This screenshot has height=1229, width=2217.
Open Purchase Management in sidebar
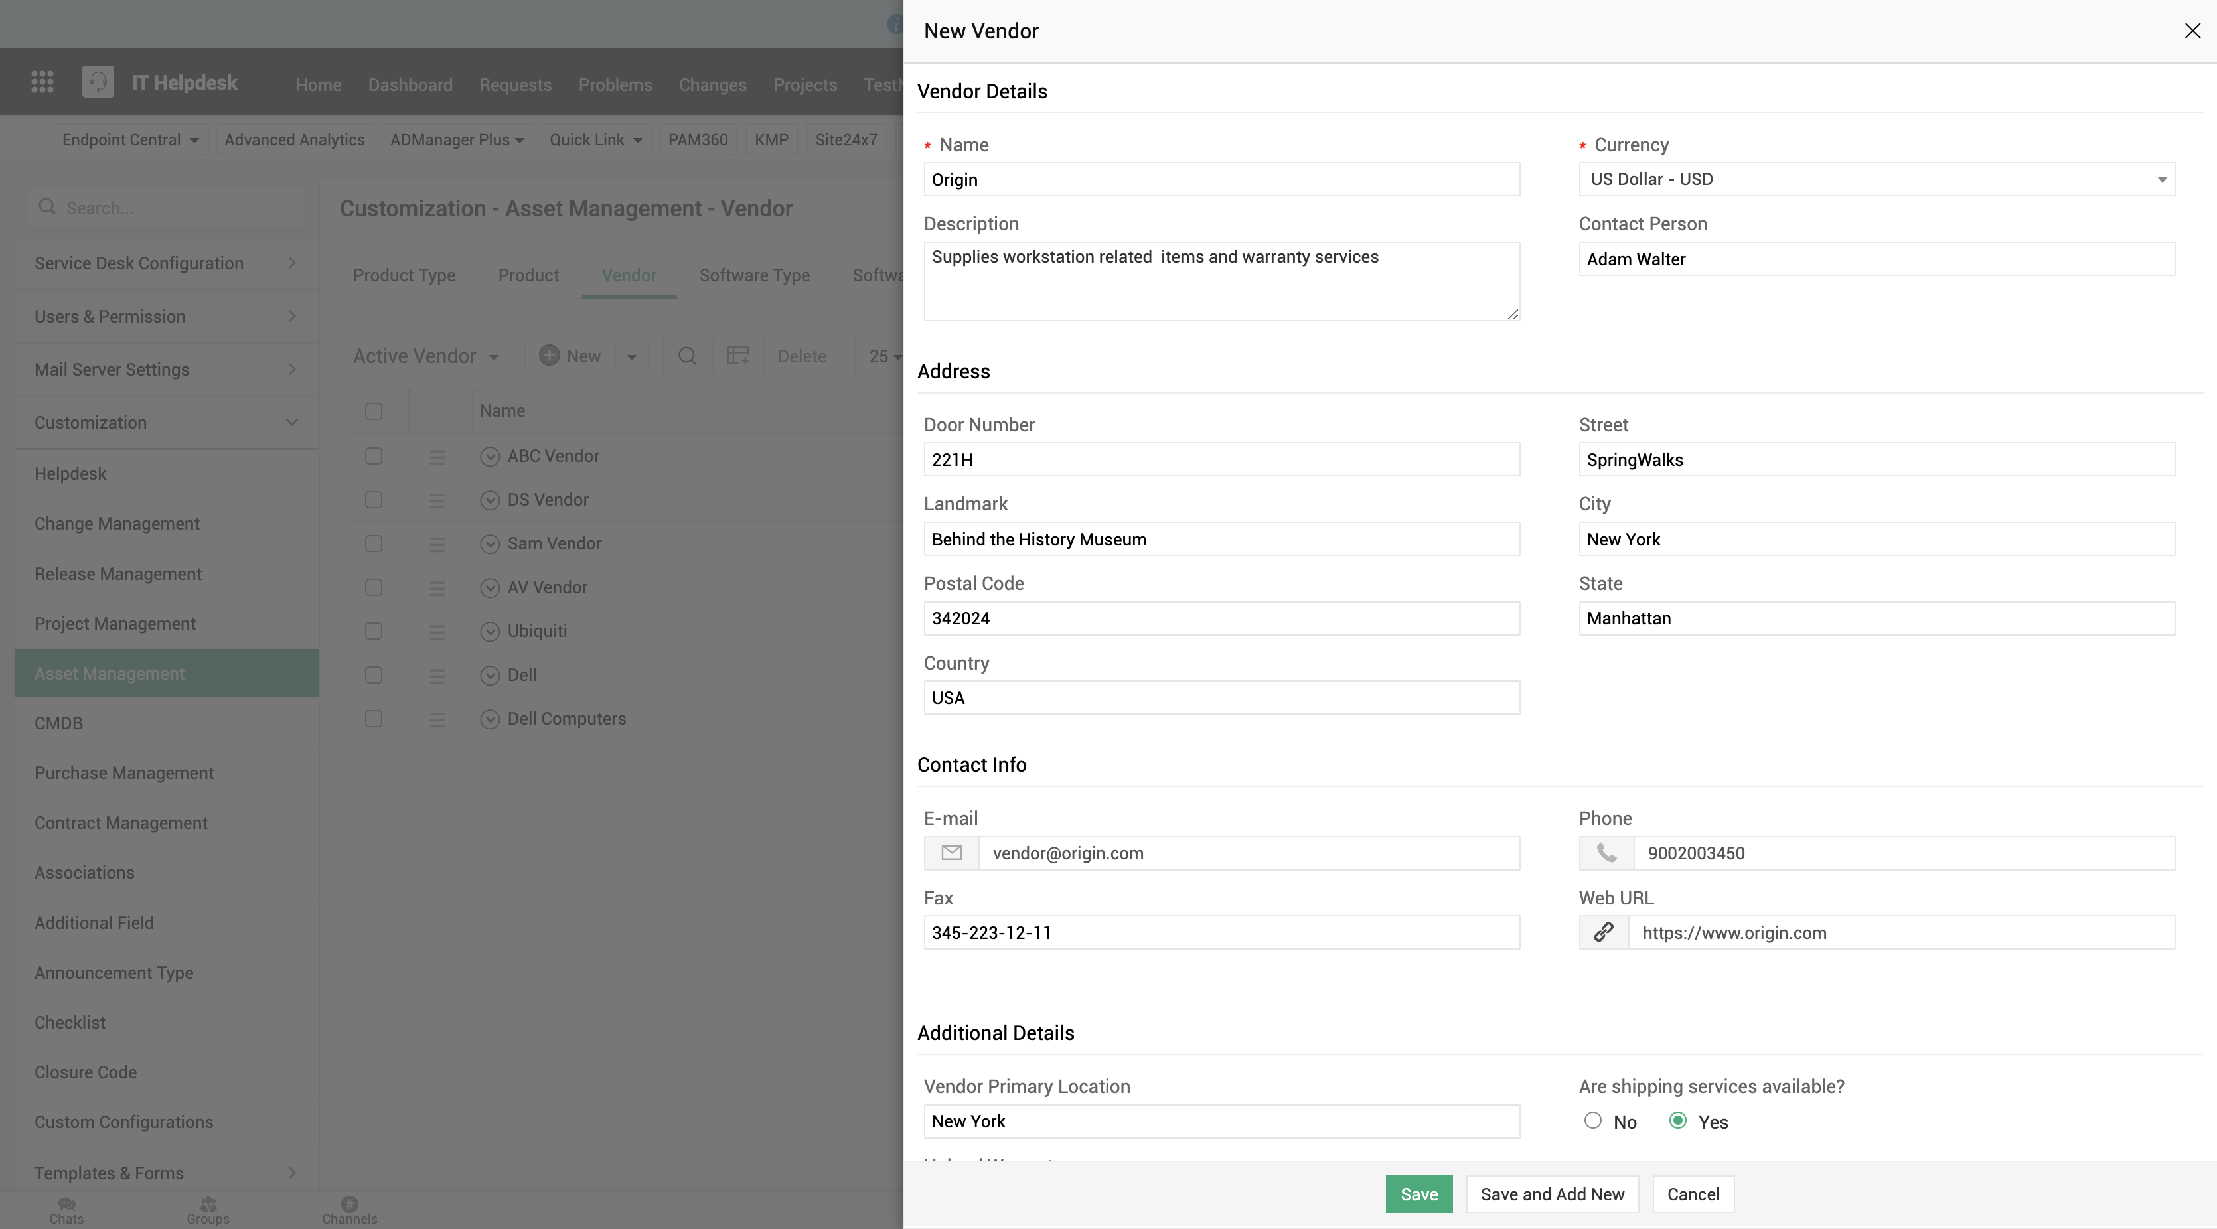[124, 773]
